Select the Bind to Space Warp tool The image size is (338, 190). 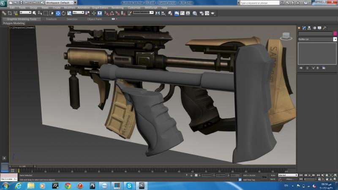pyautogui.click(x=16, y=13)
